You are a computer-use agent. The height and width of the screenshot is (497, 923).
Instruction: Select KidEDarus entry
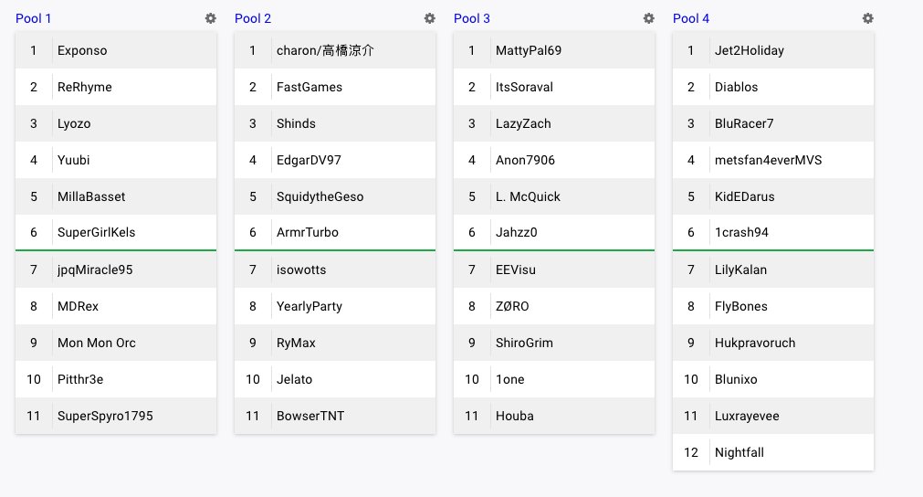(773, 196)
